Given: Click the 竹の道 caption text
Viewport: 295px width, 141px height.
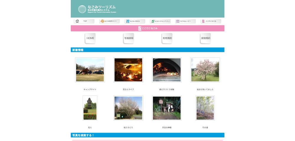Looking at the screenshot, I should [x=205, y=128].
